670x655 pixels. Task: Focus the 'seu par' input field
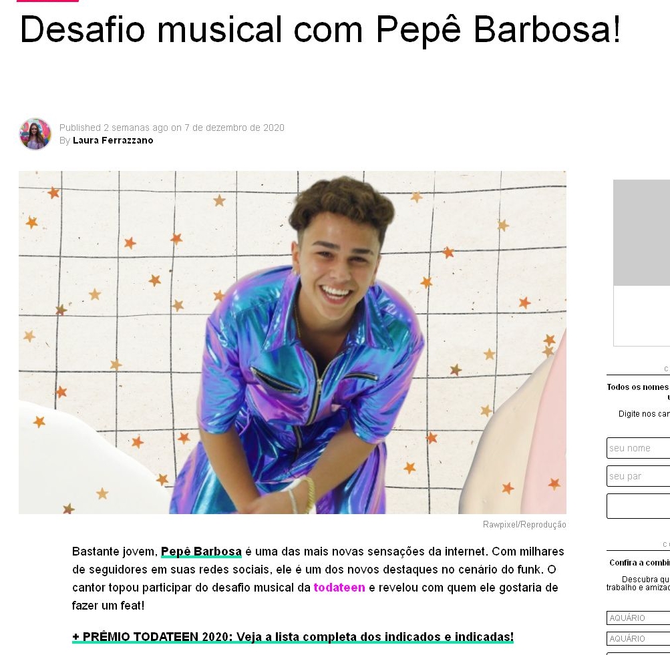[x=639, y=476]
